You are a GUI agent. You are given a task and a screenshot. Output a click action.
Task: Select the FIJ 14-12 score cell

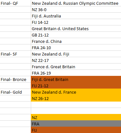point(76,22)
